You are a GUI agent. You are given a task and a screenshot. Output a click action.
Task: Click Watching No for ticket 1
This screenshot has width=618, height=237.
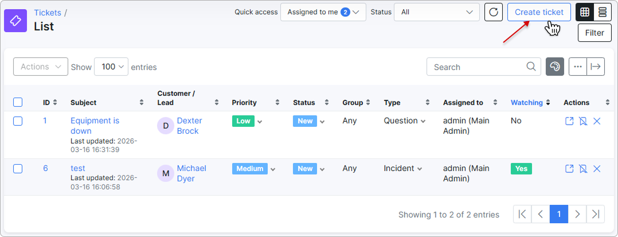click(x=516, y=121)
